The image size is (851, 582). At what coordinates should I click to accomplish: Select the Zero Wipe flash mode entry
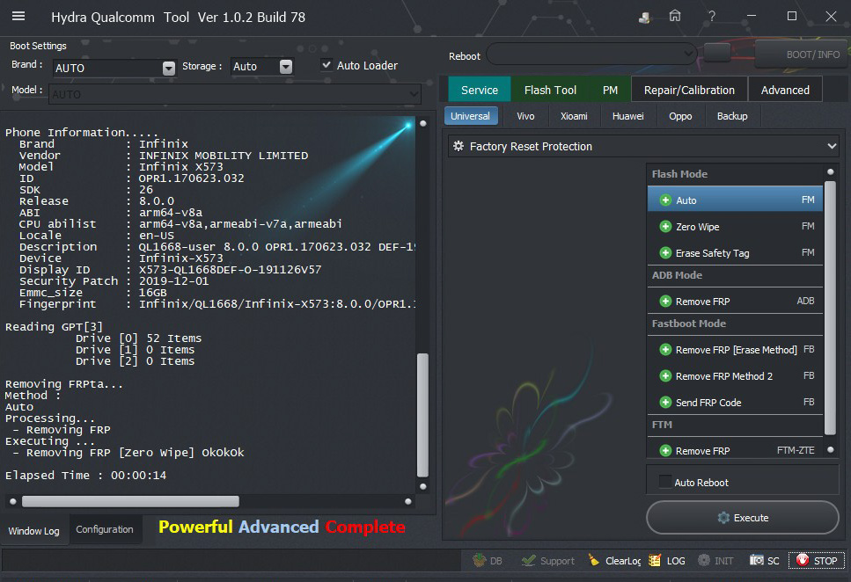click(736, 226)
